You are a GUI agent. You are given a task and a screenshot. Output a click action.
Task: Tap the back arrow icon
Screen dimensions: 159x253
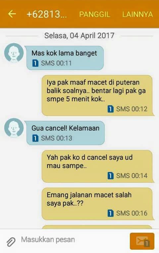click(x=12, y=14)
